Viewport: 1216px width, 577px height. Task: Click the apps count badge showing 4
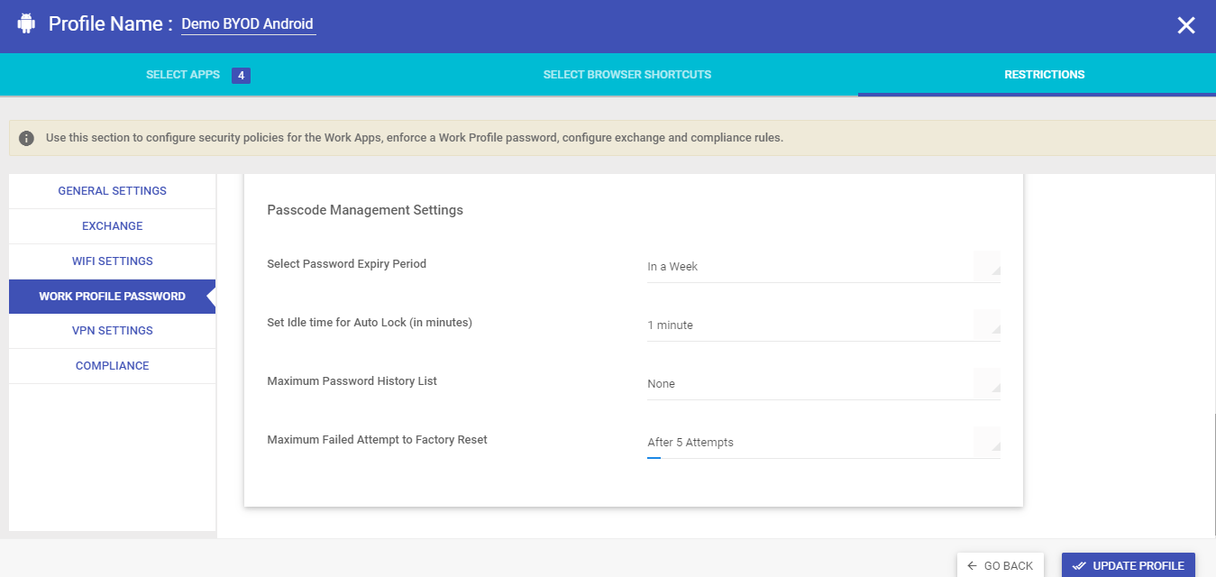(x=241, y=76)
